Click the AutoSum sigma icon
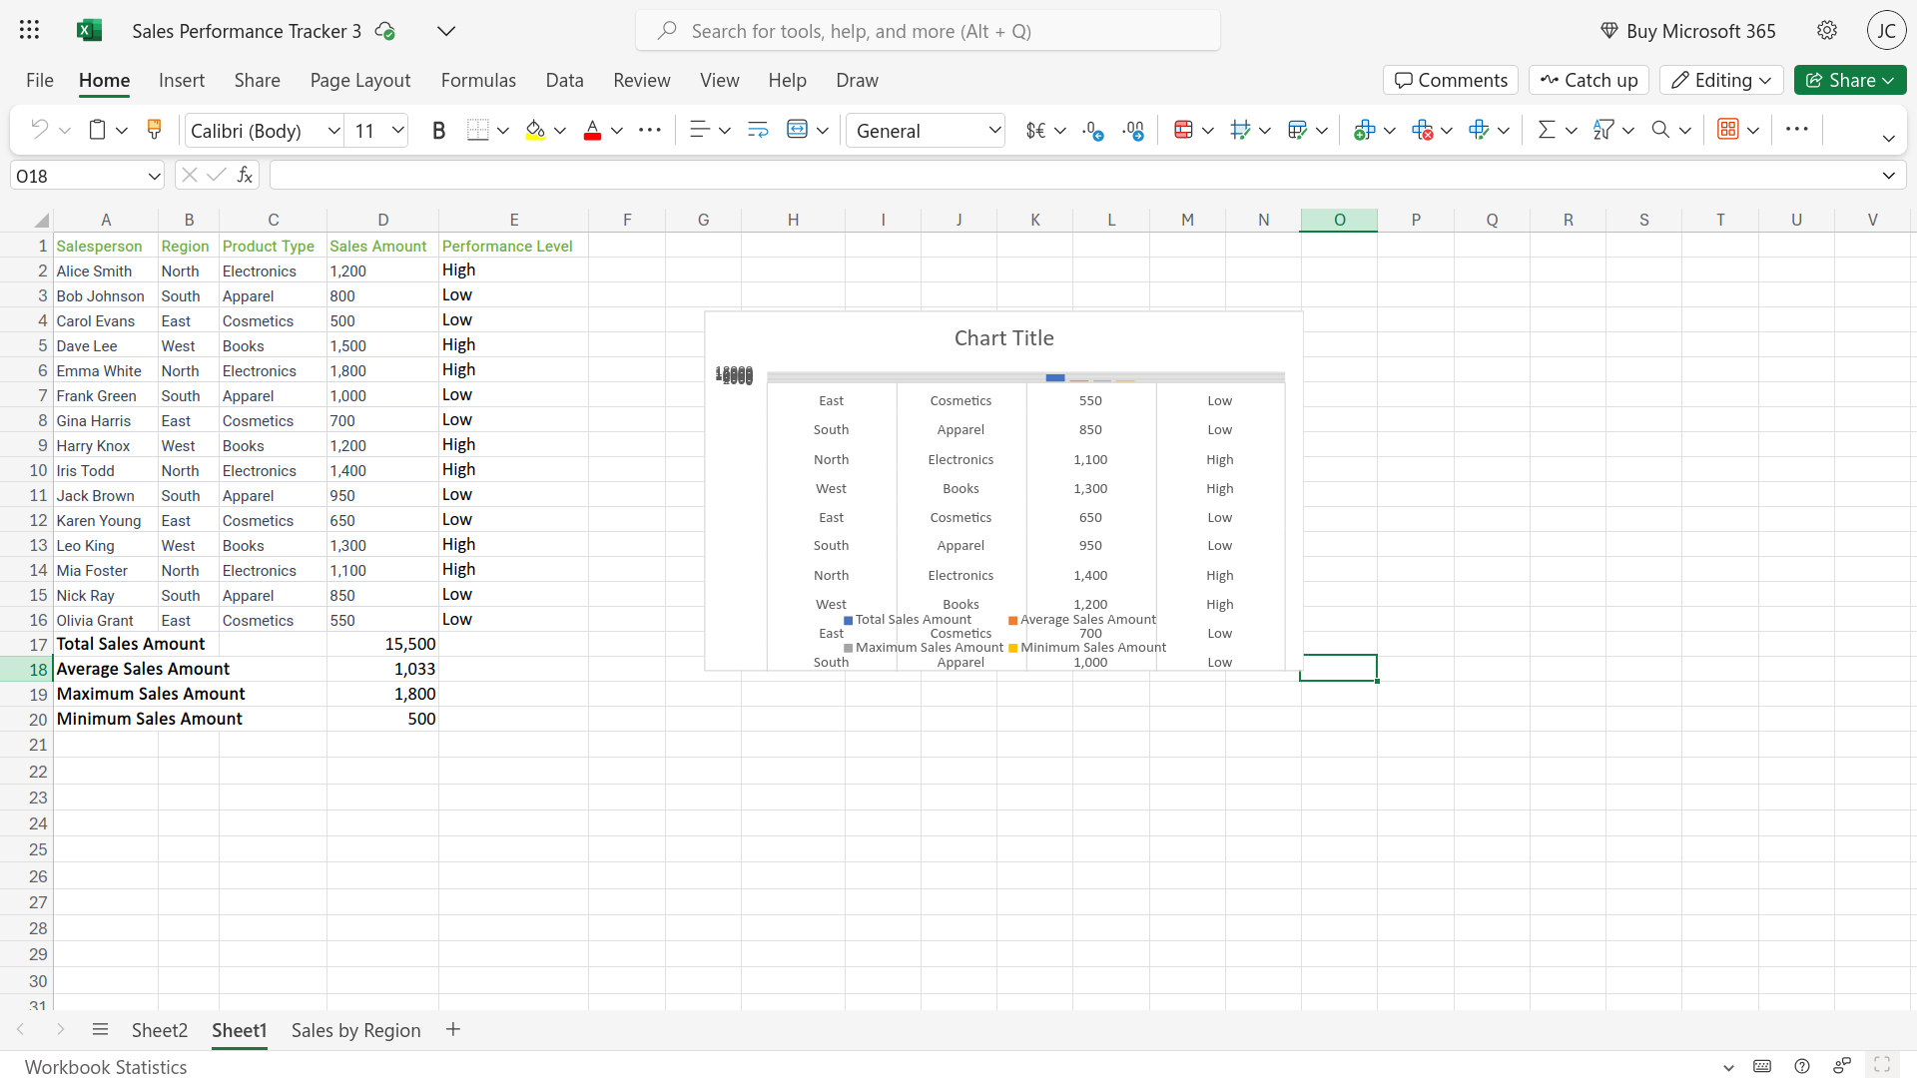This screenshot has width=1917, height=1078. [1547, 130]
